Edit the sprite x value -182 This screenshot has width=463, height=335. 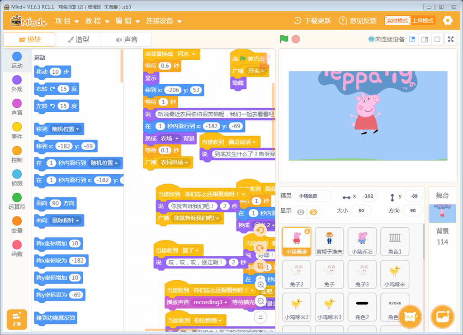coord(368,196)
